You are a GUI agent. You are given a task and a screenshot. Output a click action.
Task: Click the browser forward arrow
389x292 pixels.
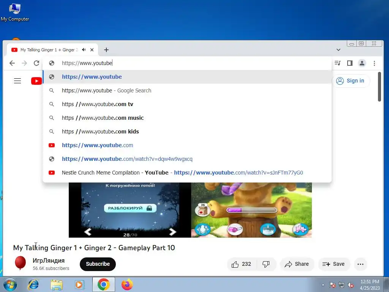click(24, 63)
